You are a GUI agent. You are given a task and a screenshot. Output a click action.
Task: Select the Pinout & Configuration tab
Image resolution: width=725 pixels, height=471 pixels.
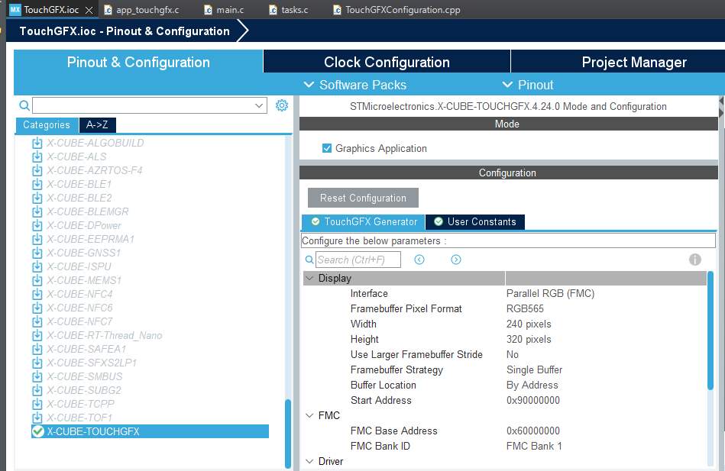pyautogui.click(x=138, y=62)
